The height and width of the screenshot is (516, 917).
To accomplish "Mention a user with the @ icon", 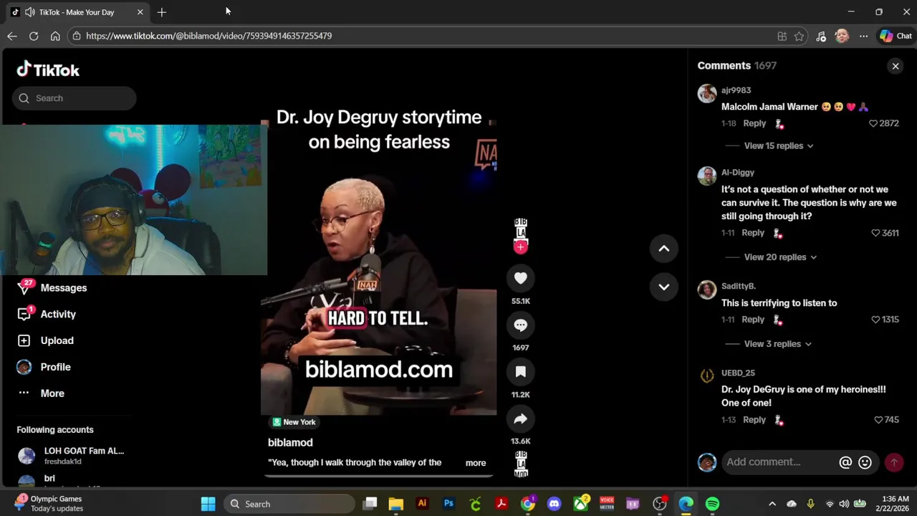I will coord(845,462).
